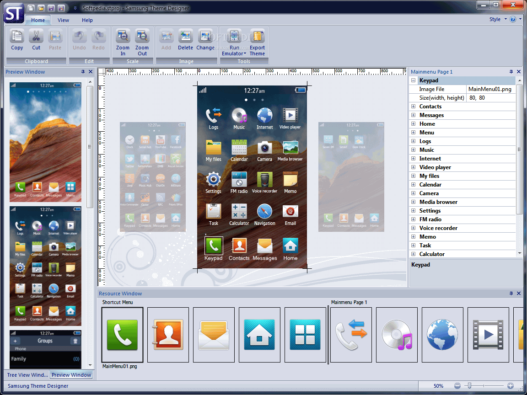
Task: Open the quick access toolbar customize arrow
Action: pos(75,8)
